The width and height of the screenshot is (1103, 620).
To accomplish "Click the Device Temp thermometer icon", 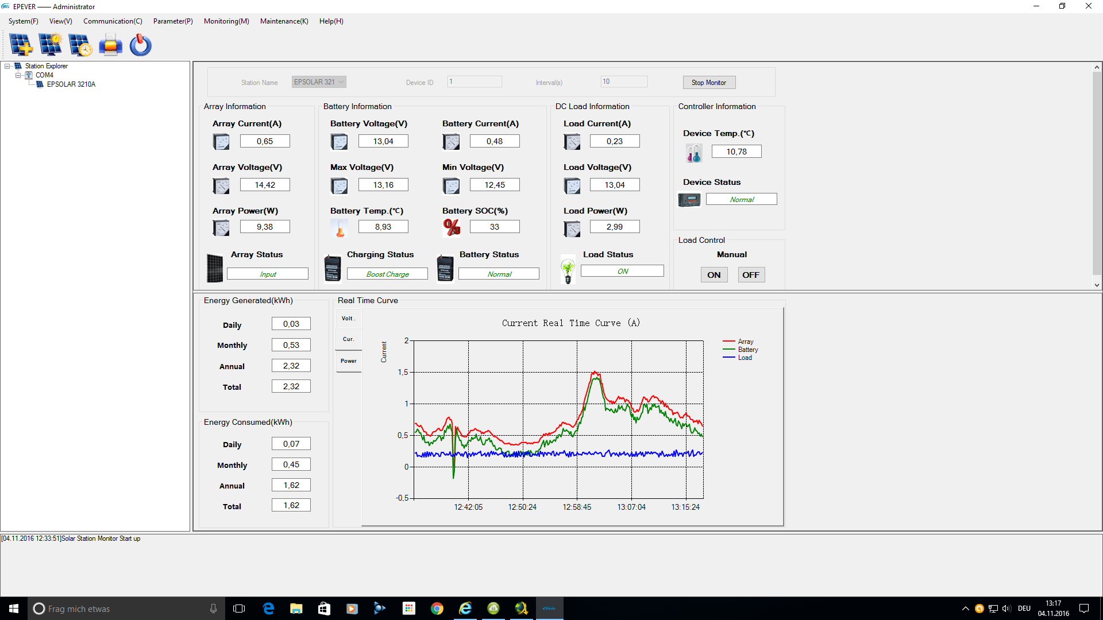I will point(694,153).
